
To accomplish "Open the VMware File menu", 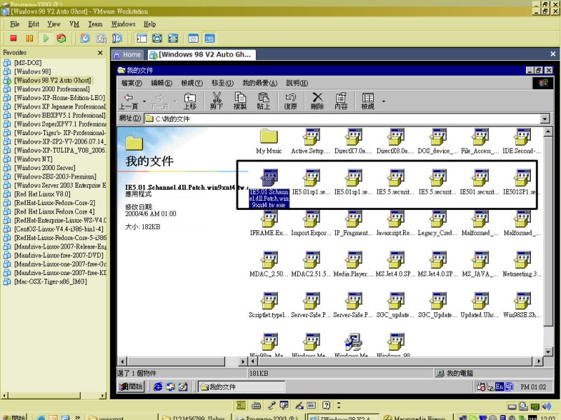I will click(15, 24).
